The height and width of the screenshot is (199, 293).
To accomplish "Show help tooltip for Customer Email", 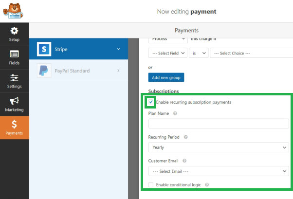I will click(x=184, y=161).
